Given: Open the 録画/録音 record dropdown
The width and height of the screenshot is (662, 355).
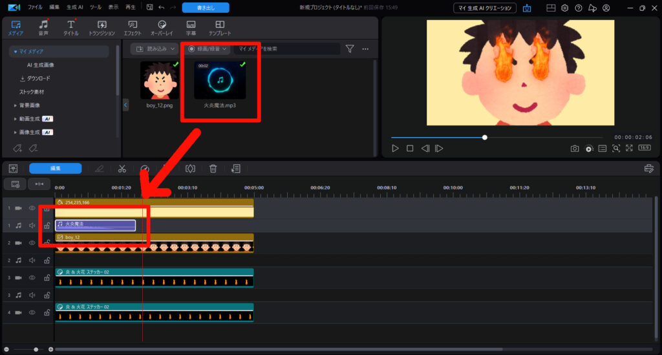Looking at the screenshot, I should pyautogui.click(x=207, y=48).
